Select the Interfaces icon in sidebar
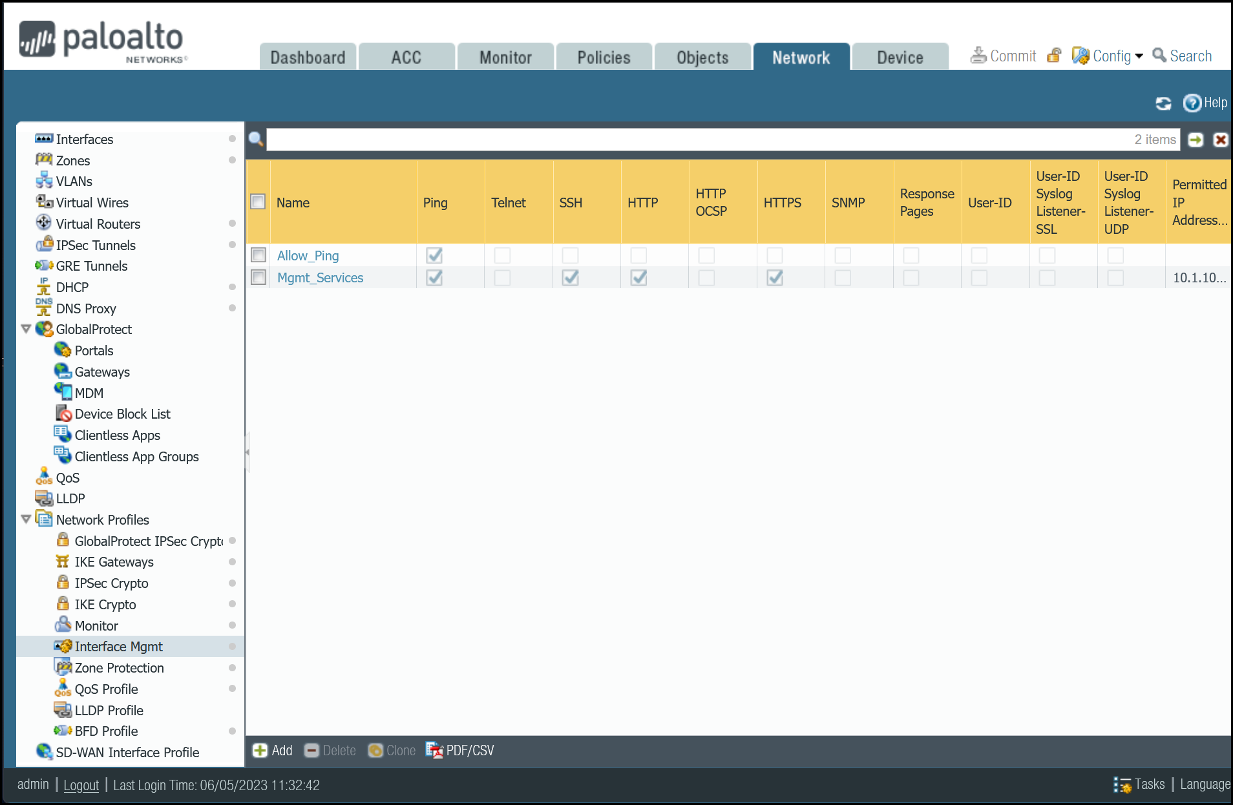This screenshot has height=805, width=1233. (x=44, y=139)
